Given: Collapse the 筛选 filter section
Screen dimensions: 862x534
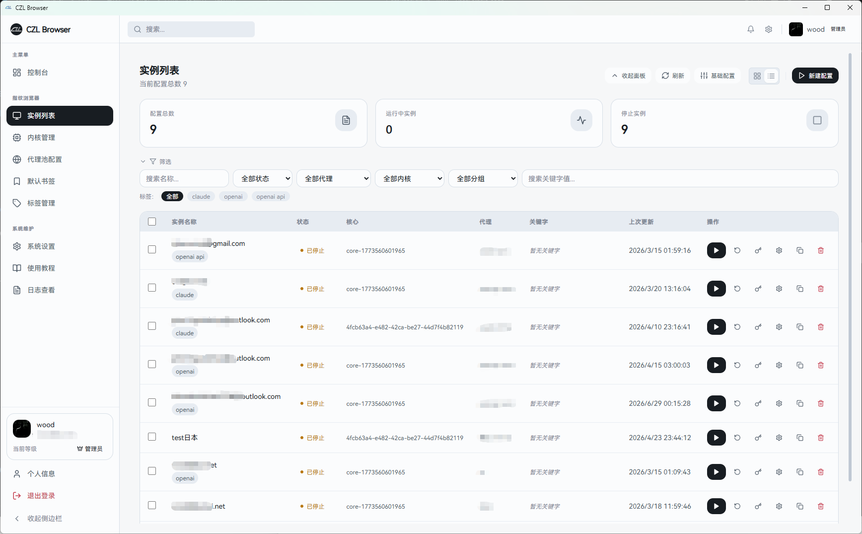Looking at the screenshot, I should [155, 161].
